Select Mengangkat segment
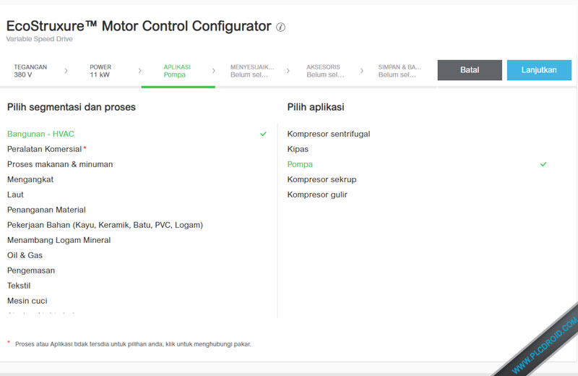 click(x=30, y=179)
